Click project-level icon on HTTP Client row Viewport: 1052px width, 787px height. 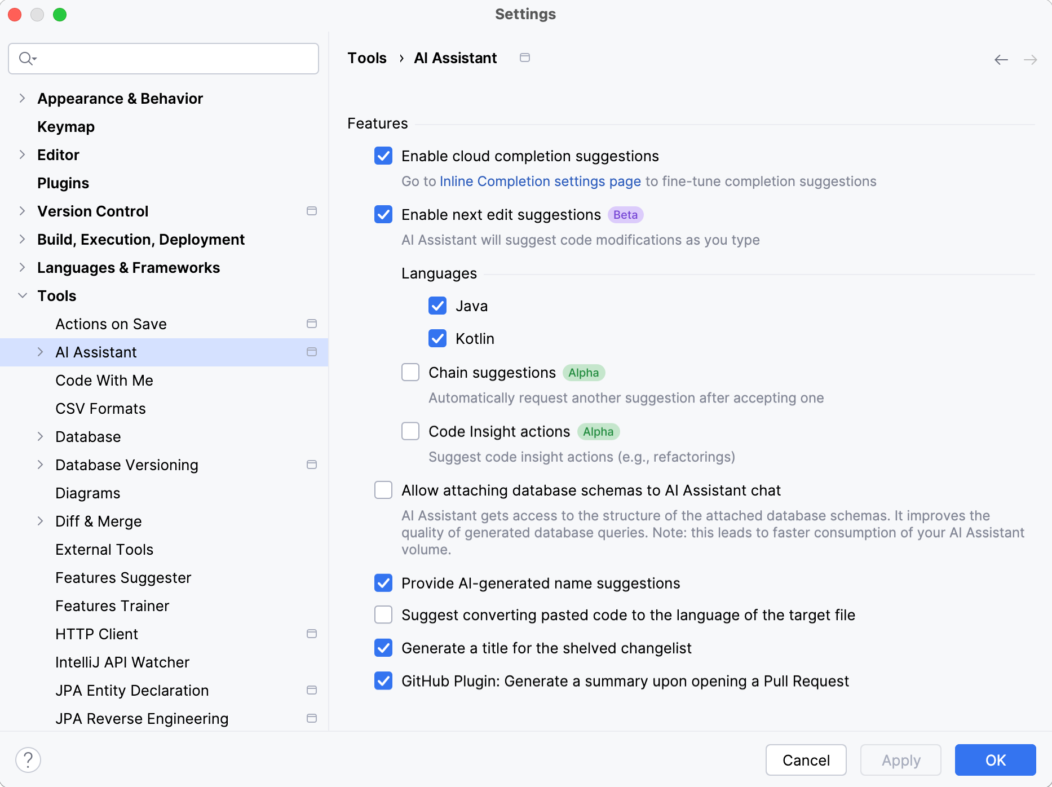[x=312, y=634]
